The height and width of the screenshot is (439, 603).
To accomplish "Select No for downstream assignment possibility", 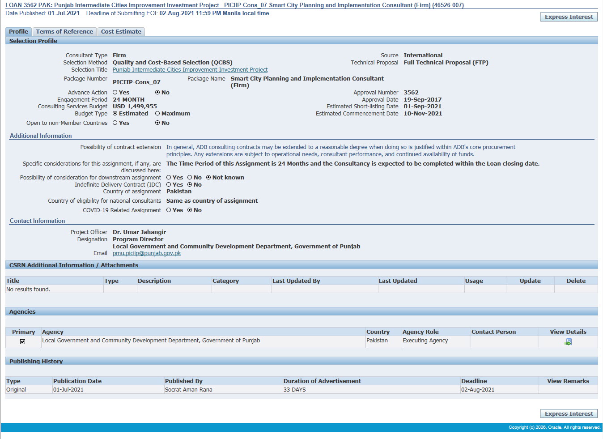I will [190, 177].
